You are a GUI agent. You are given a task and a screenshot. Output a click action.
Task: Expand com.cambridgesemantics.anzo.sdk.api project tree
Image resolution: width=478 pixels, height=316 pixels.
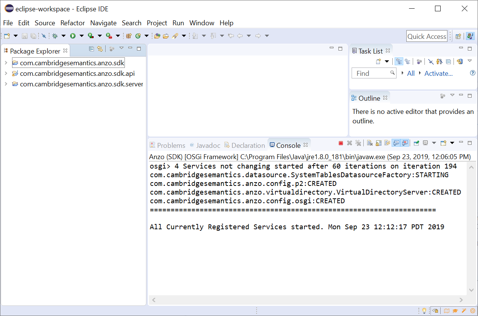click(x=6, y=74)
